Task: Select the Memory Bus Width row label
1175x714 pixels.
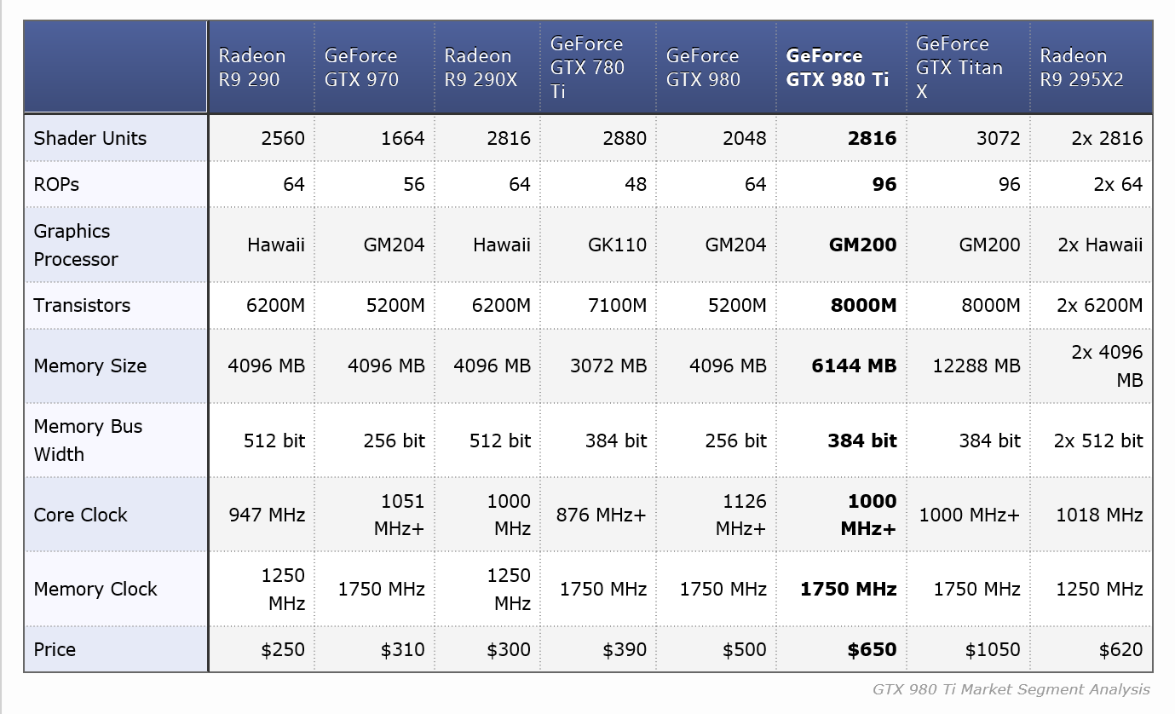Action: [x=88, y=440]
